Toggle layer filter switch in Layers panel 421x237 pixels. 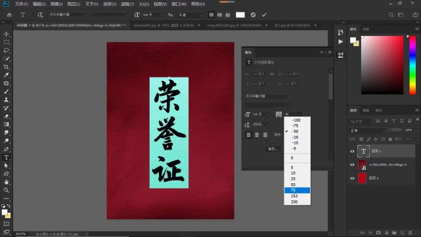pyautogui.click(x=417, y=119)
